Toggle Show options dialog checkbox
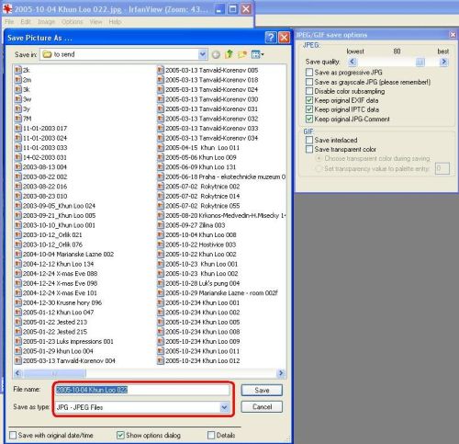 coord(120,435)
